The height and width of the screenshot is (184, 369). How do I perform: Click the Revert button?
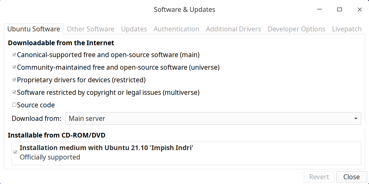click(x=319, y=177)
